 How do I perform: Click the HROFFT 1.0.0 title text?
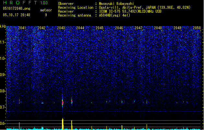coord(25,3)
